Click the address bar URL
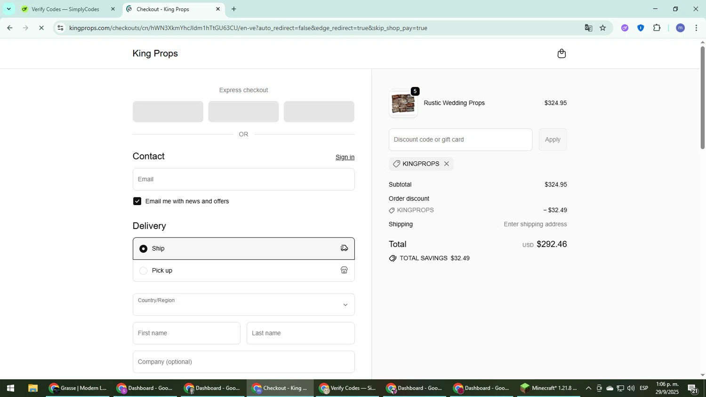Screen dimensions: 706x397 (248, 28)
